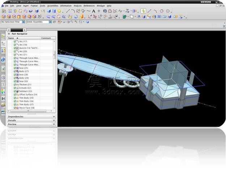
Task: Select the Line curve tool
Action: [x=68, y=11]
